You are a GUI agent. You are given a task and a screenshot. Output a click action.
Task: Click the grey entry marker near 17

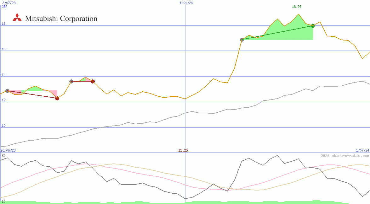(242, 40)
